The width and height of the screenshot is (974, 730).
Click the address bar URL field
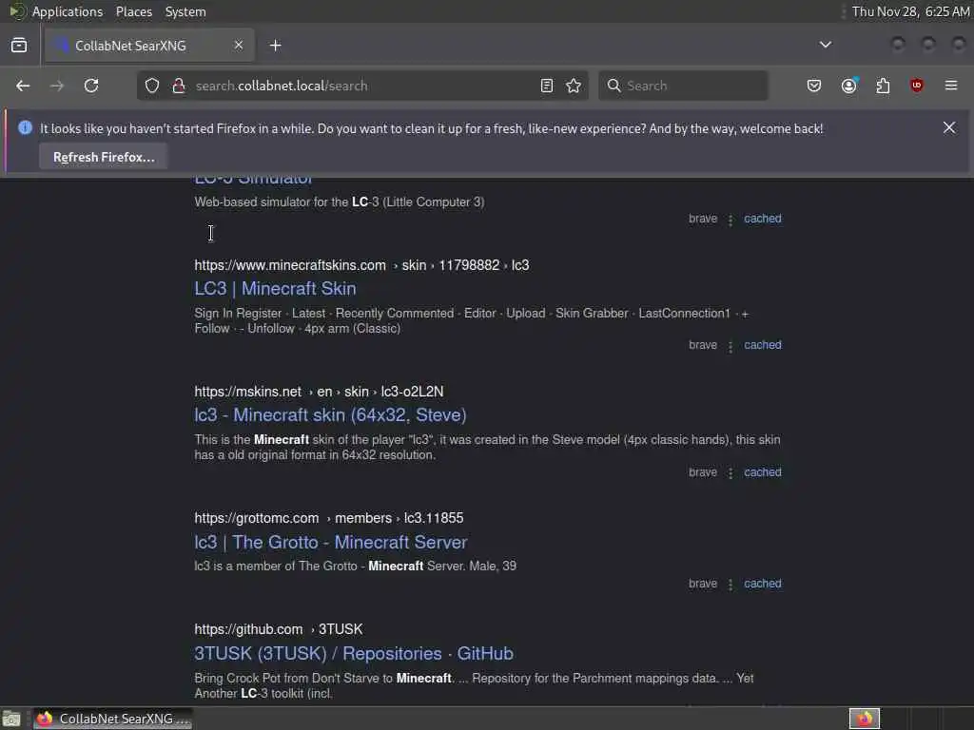tap(362, 86)
